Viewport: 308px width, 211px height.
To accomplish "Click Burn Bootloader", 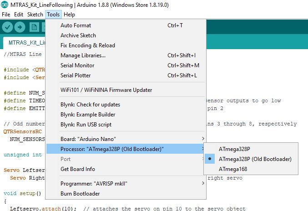I will pyautogui.click(x=126, y=194).
